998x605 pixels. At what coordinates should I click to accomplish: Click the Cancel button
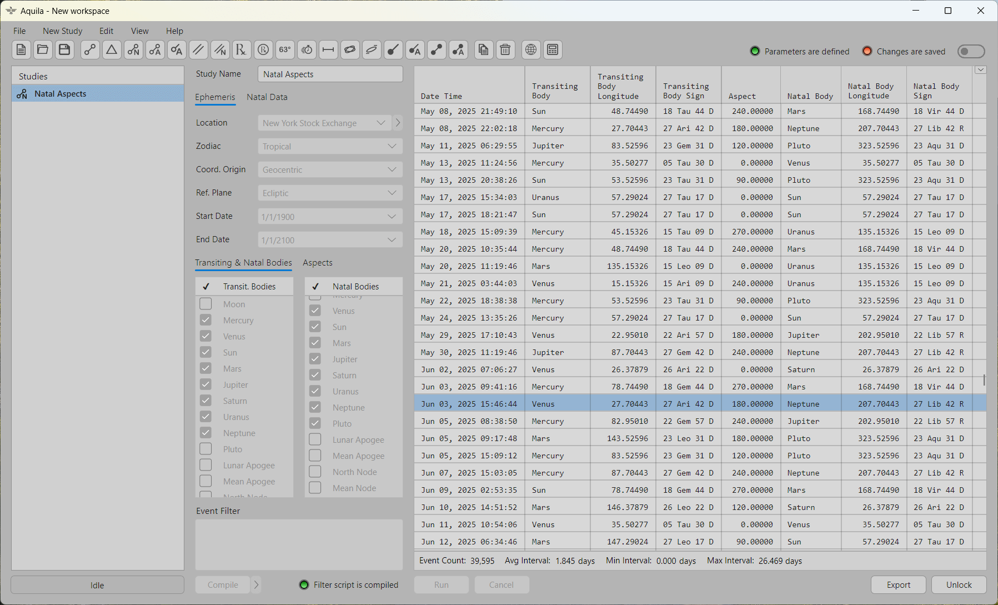[501, 584]
